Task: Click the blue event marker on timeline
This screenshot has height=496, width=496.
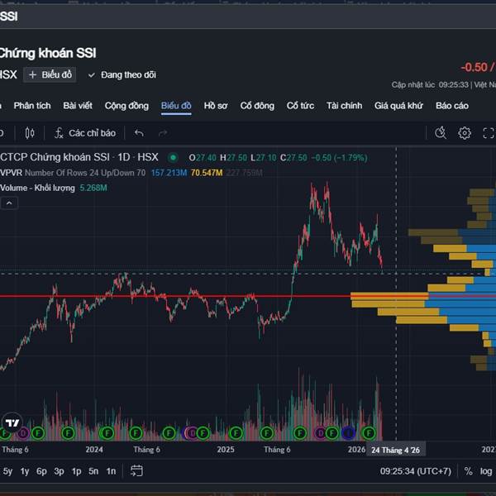Action: coord(348,433)
